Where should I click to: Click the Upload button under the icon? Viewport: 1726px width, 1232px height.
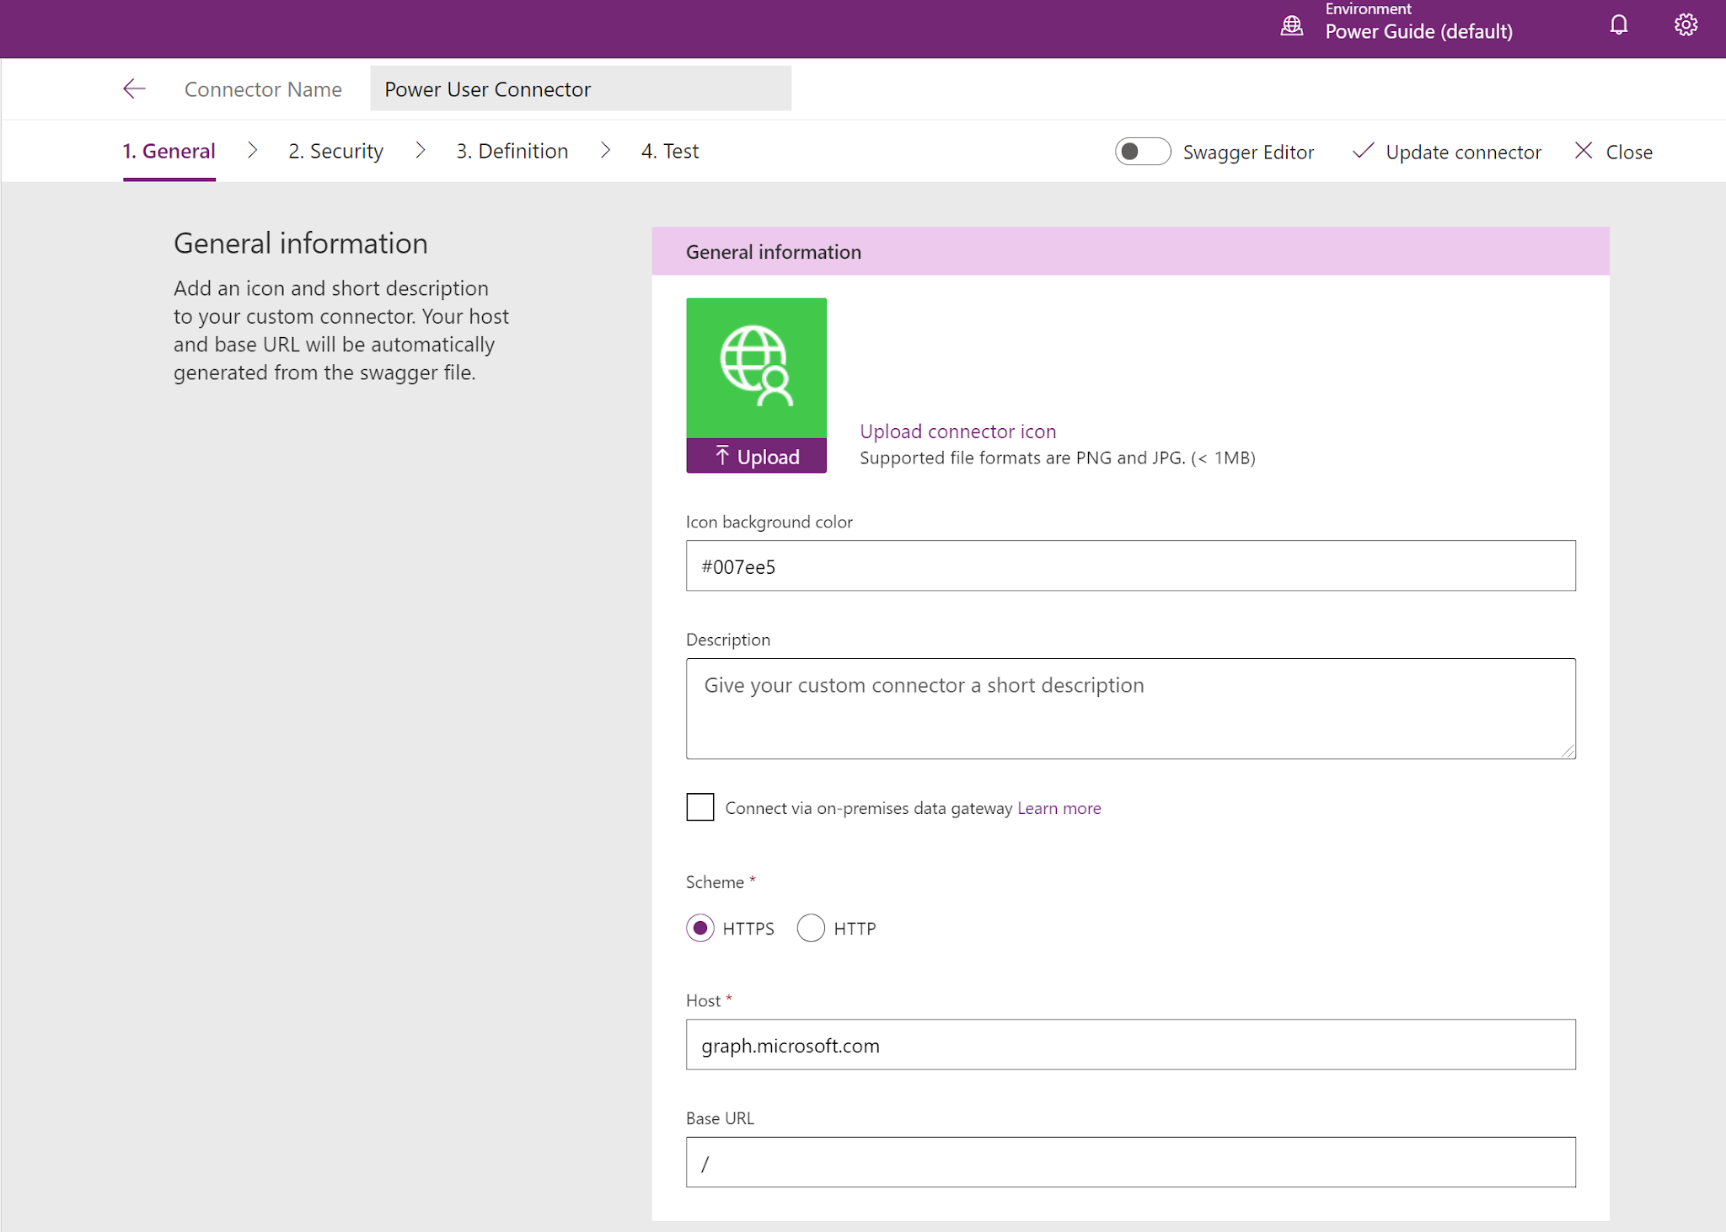[x=756, y=456]
